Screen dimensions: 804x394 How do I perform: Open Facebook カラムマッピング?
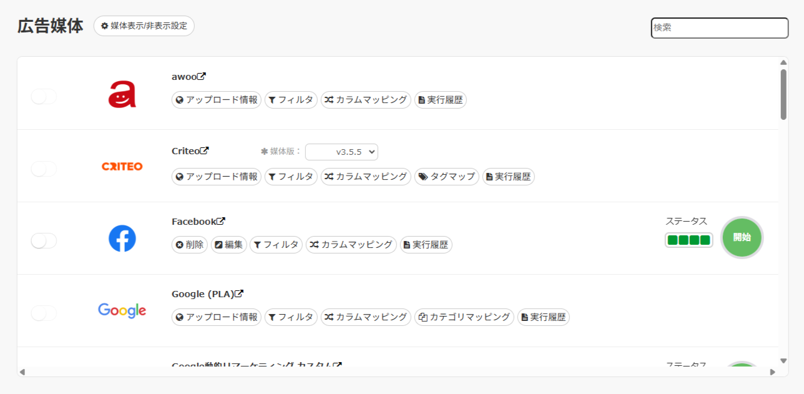point(351,245)
